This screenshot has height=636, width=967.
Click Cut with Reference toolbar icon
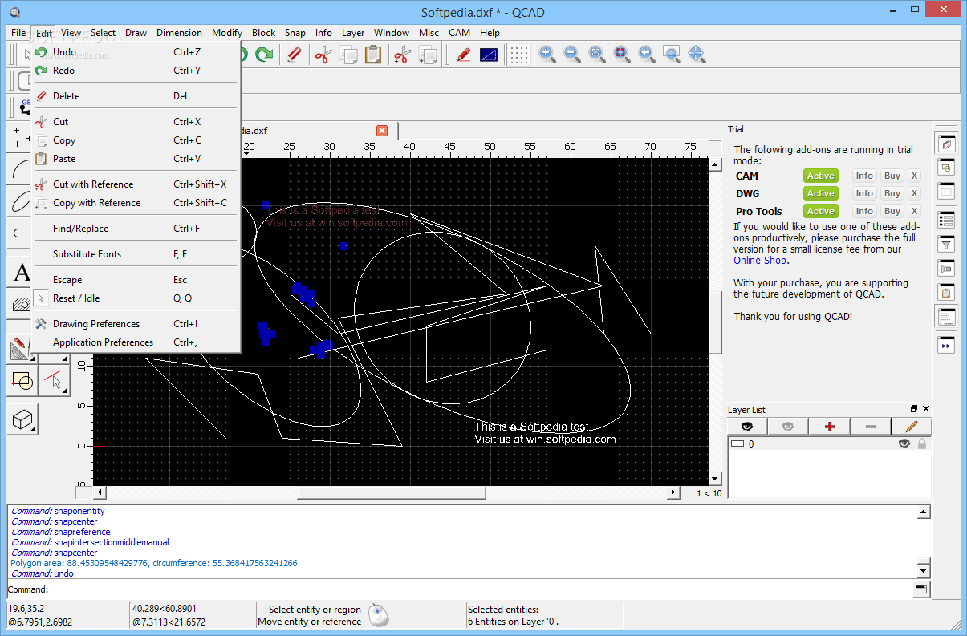403,55
